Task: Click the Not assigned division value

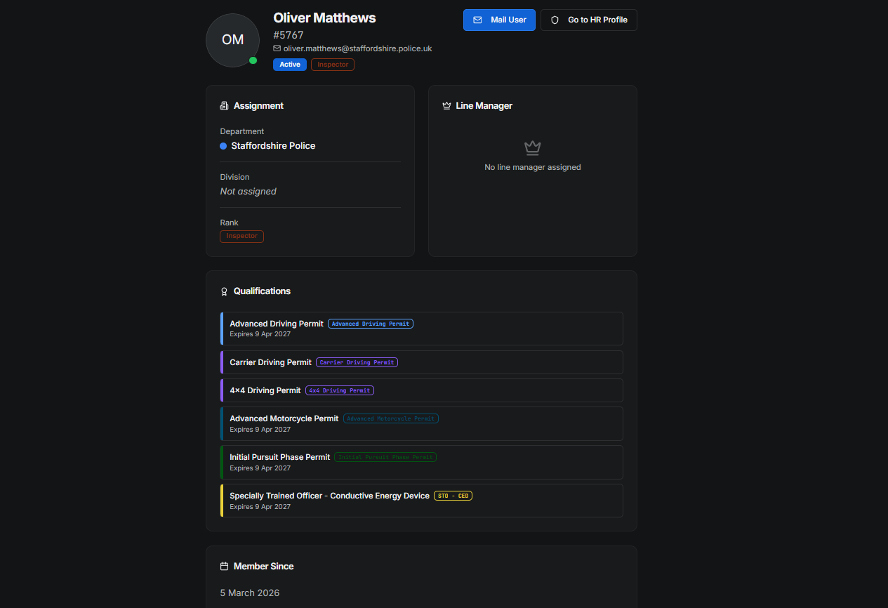Action: (248, 192)
